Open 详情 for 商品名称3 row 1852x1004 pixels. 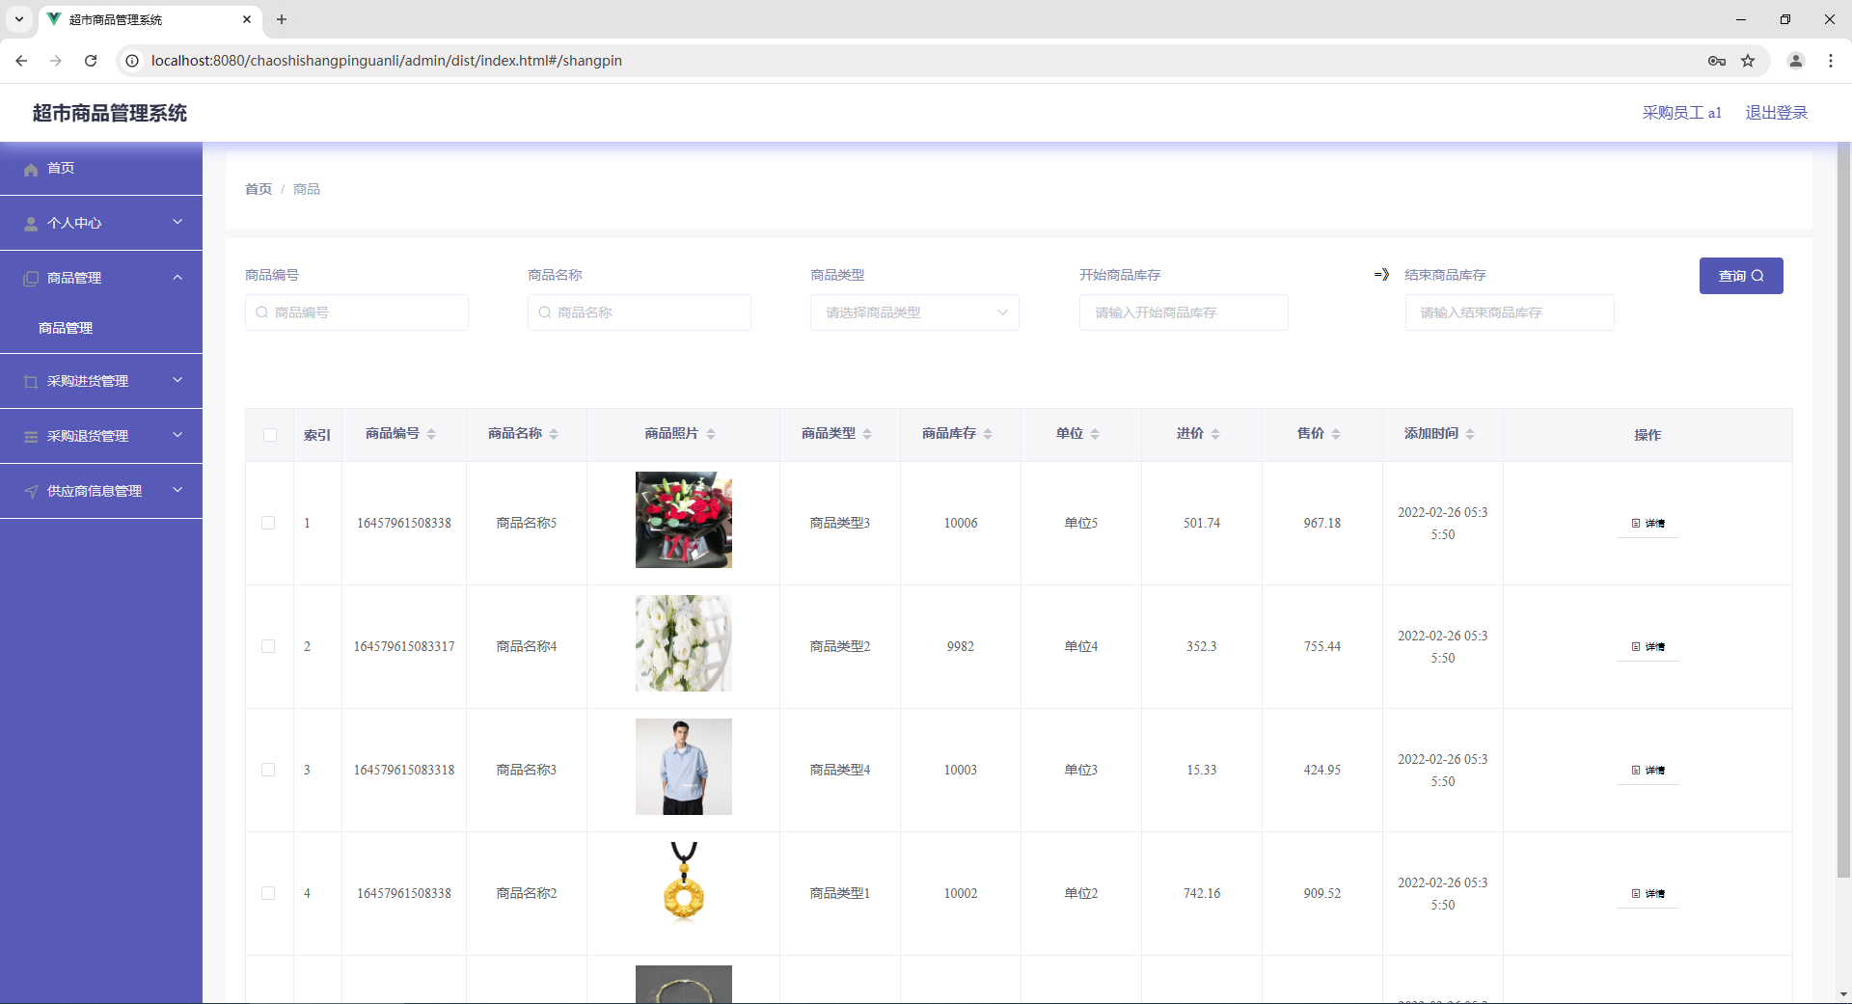[x=1648, y=771]
